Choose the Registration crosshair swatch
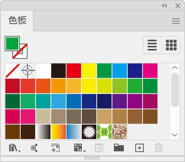185x162 pixels. 28,71
